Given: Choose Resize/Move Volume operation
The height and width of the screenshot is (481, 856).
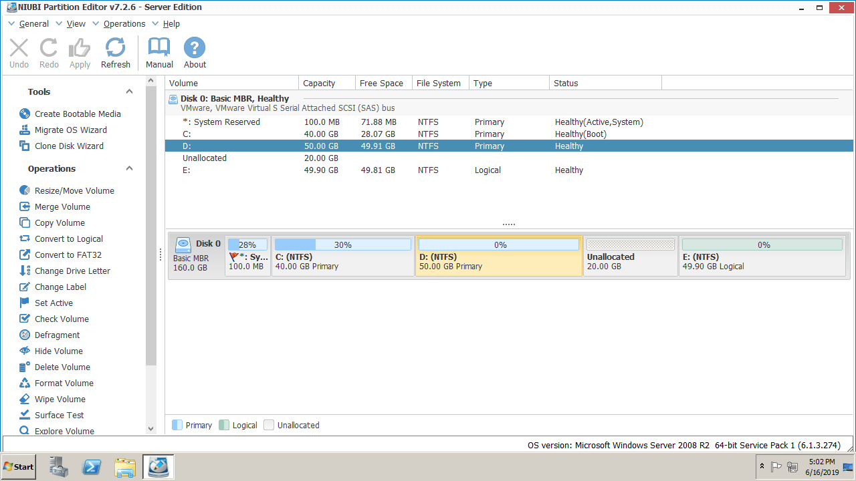Looking at the screenshot, I should 74,191.
